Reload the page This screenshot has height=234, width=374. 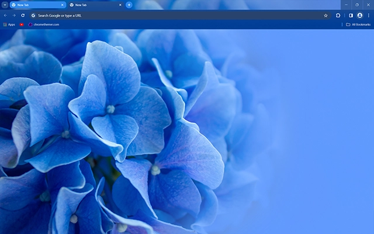click(x=23, y=16)
